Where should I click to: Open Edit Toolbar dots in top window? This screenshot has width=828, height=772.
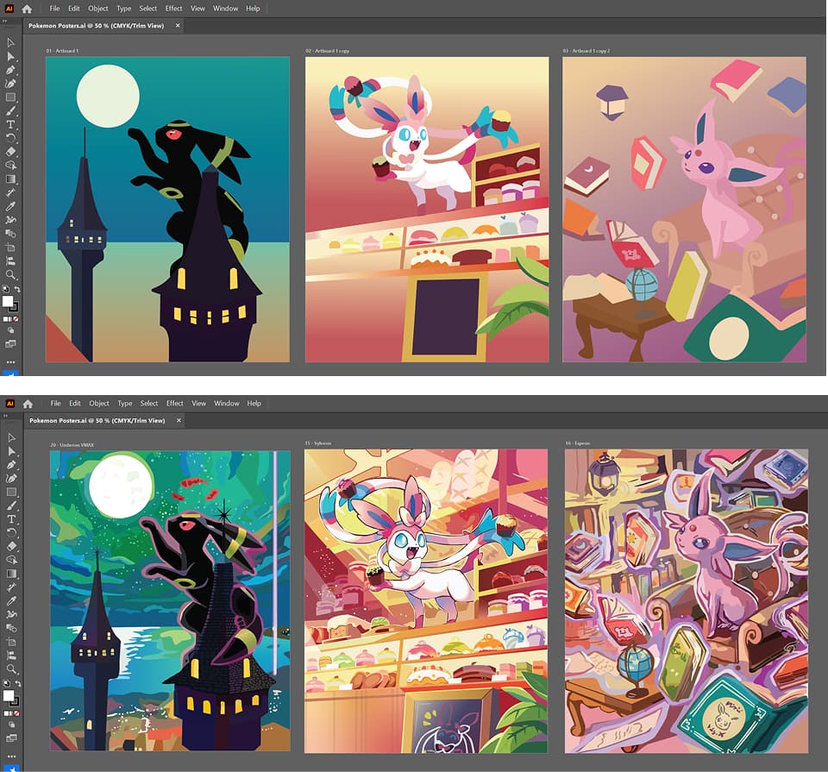click(10, 362)
